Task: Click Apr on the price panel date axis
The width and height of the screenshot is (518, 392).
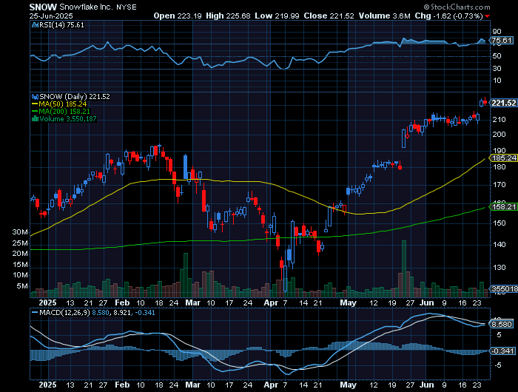Action: [271, 303]
